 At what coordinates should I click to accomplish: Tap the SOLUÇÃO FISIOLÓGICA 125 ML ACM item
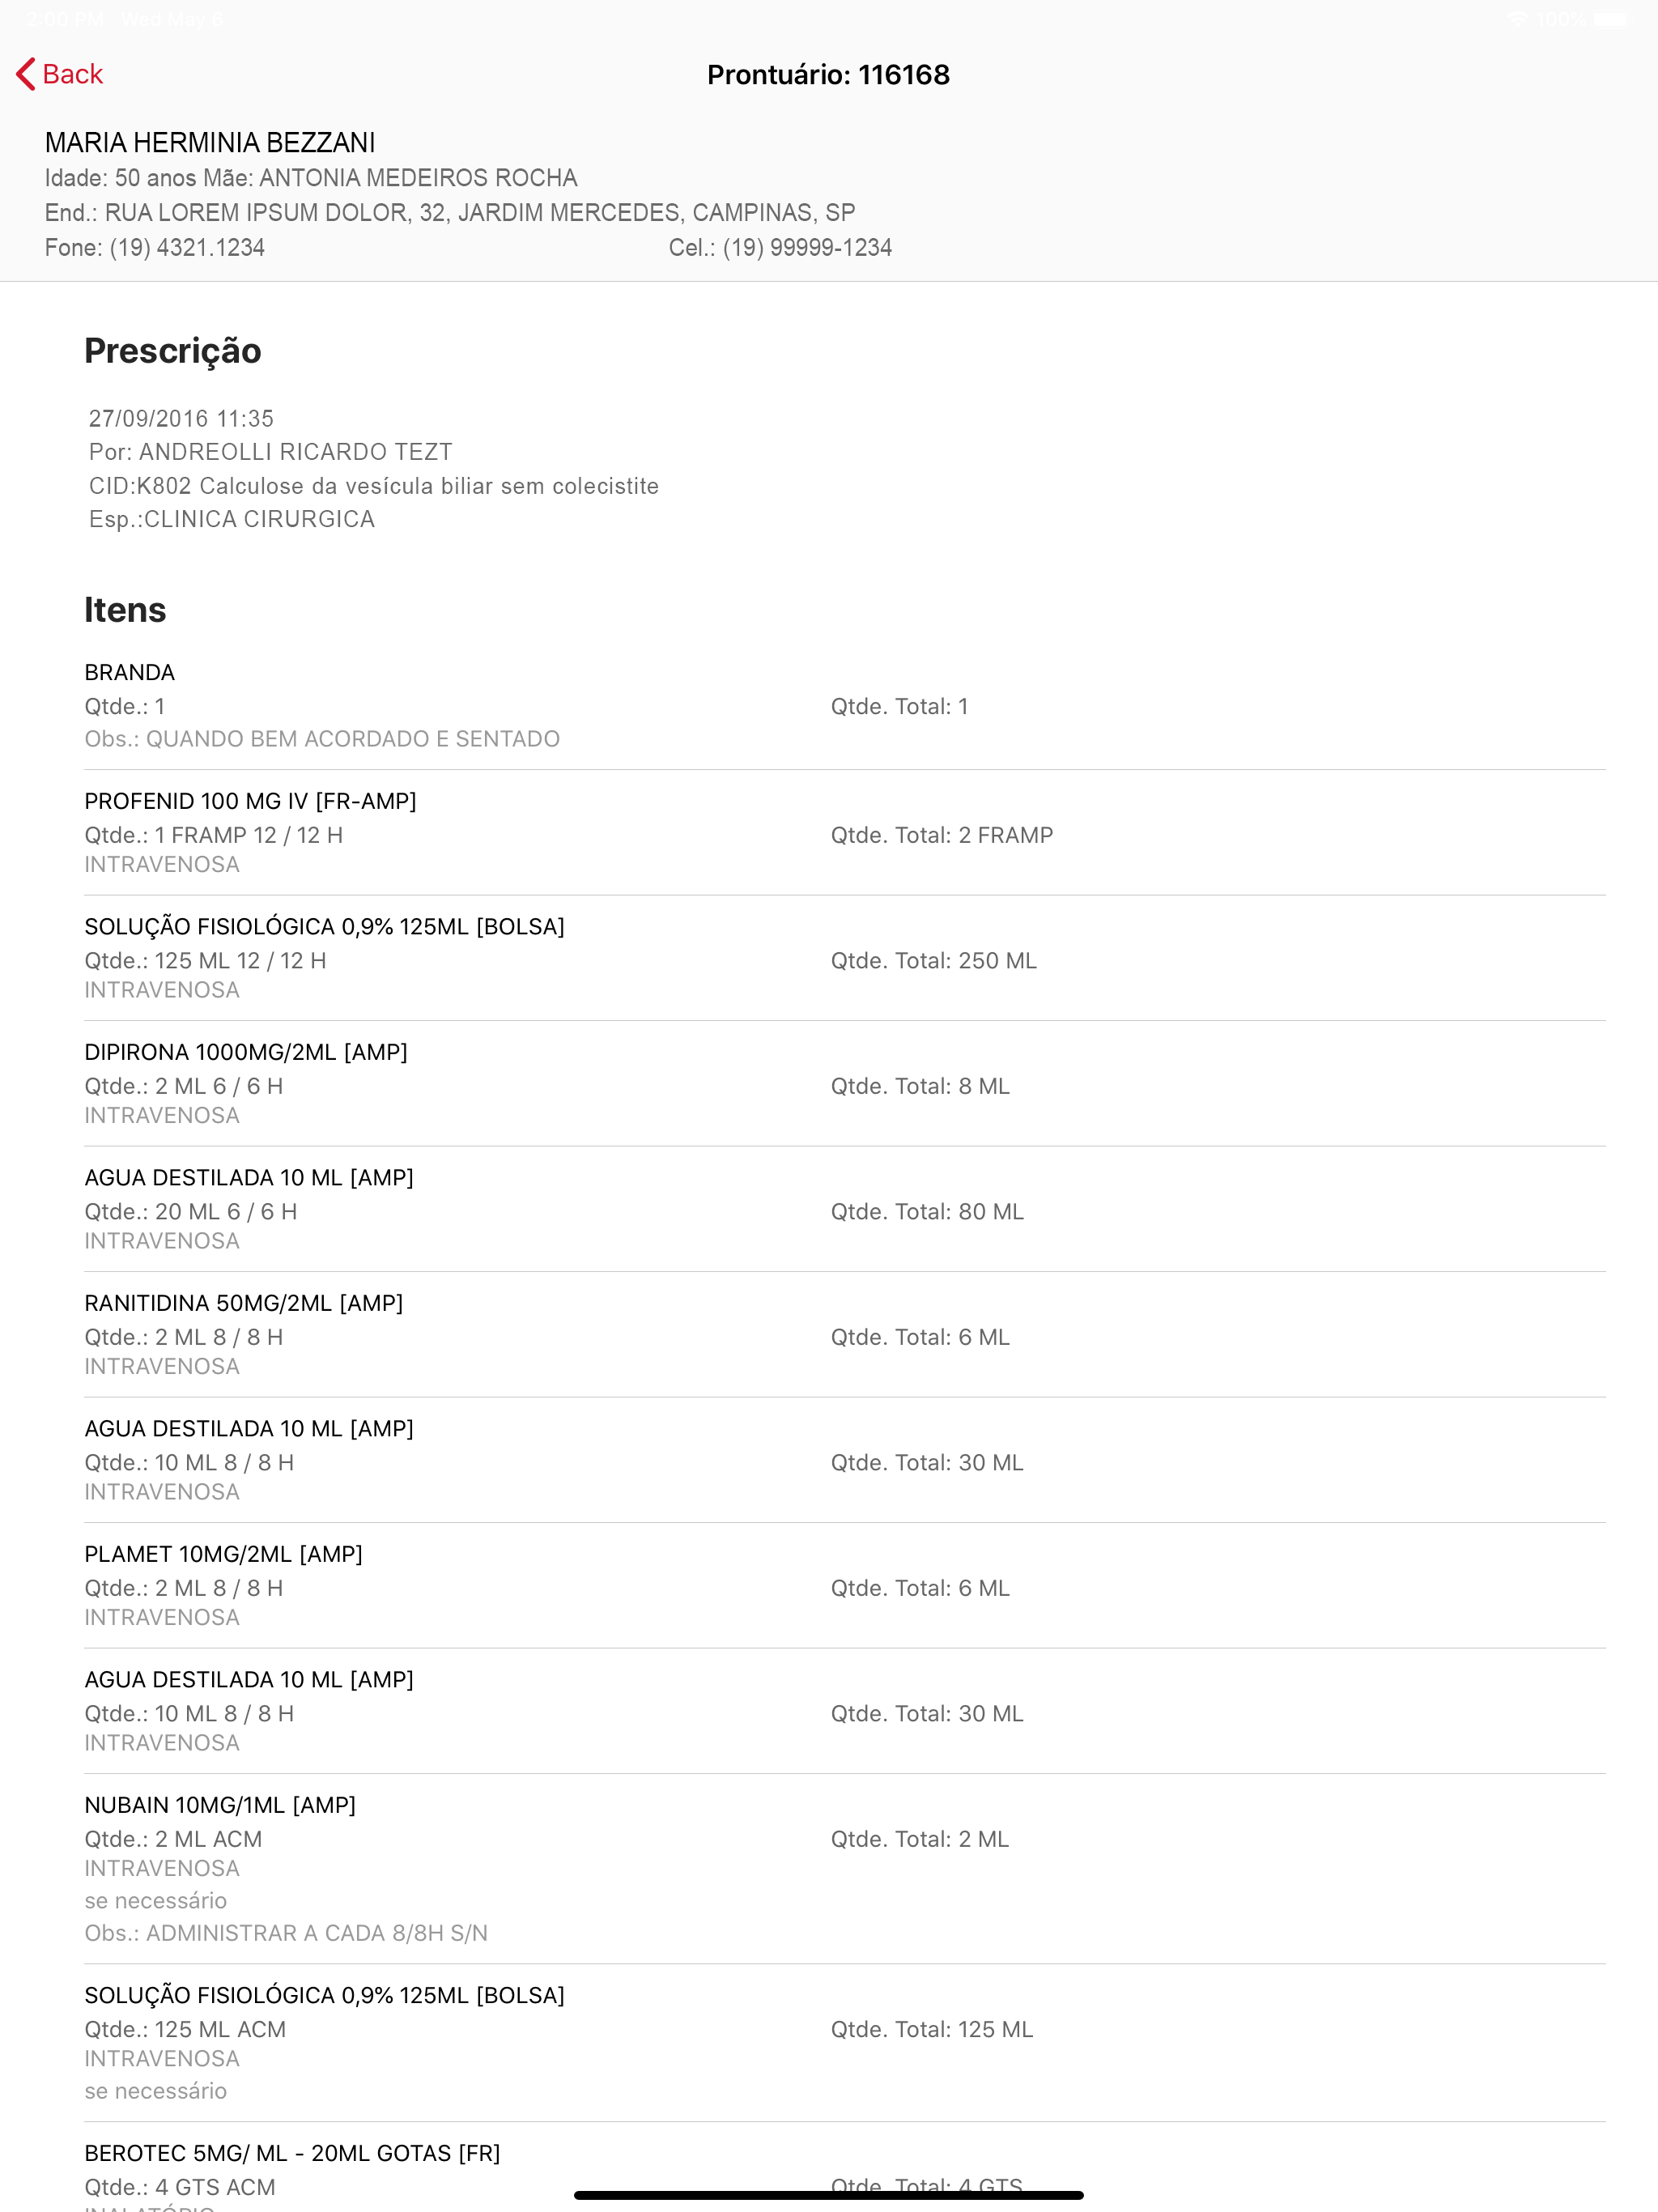(845, 2043)
